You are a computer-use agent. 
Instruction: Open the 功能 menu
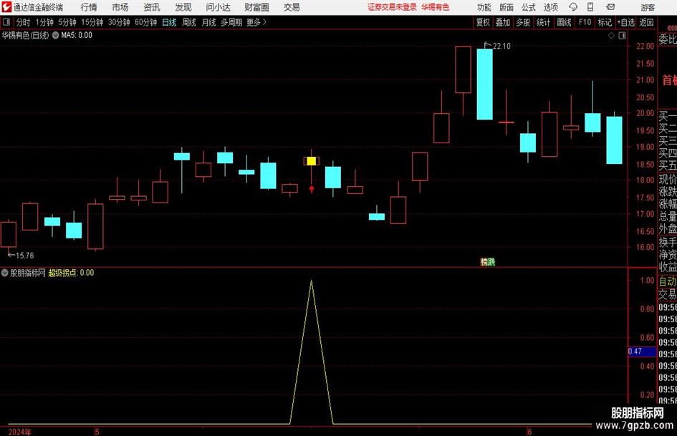pyautogui.click(x=484, y=7)
